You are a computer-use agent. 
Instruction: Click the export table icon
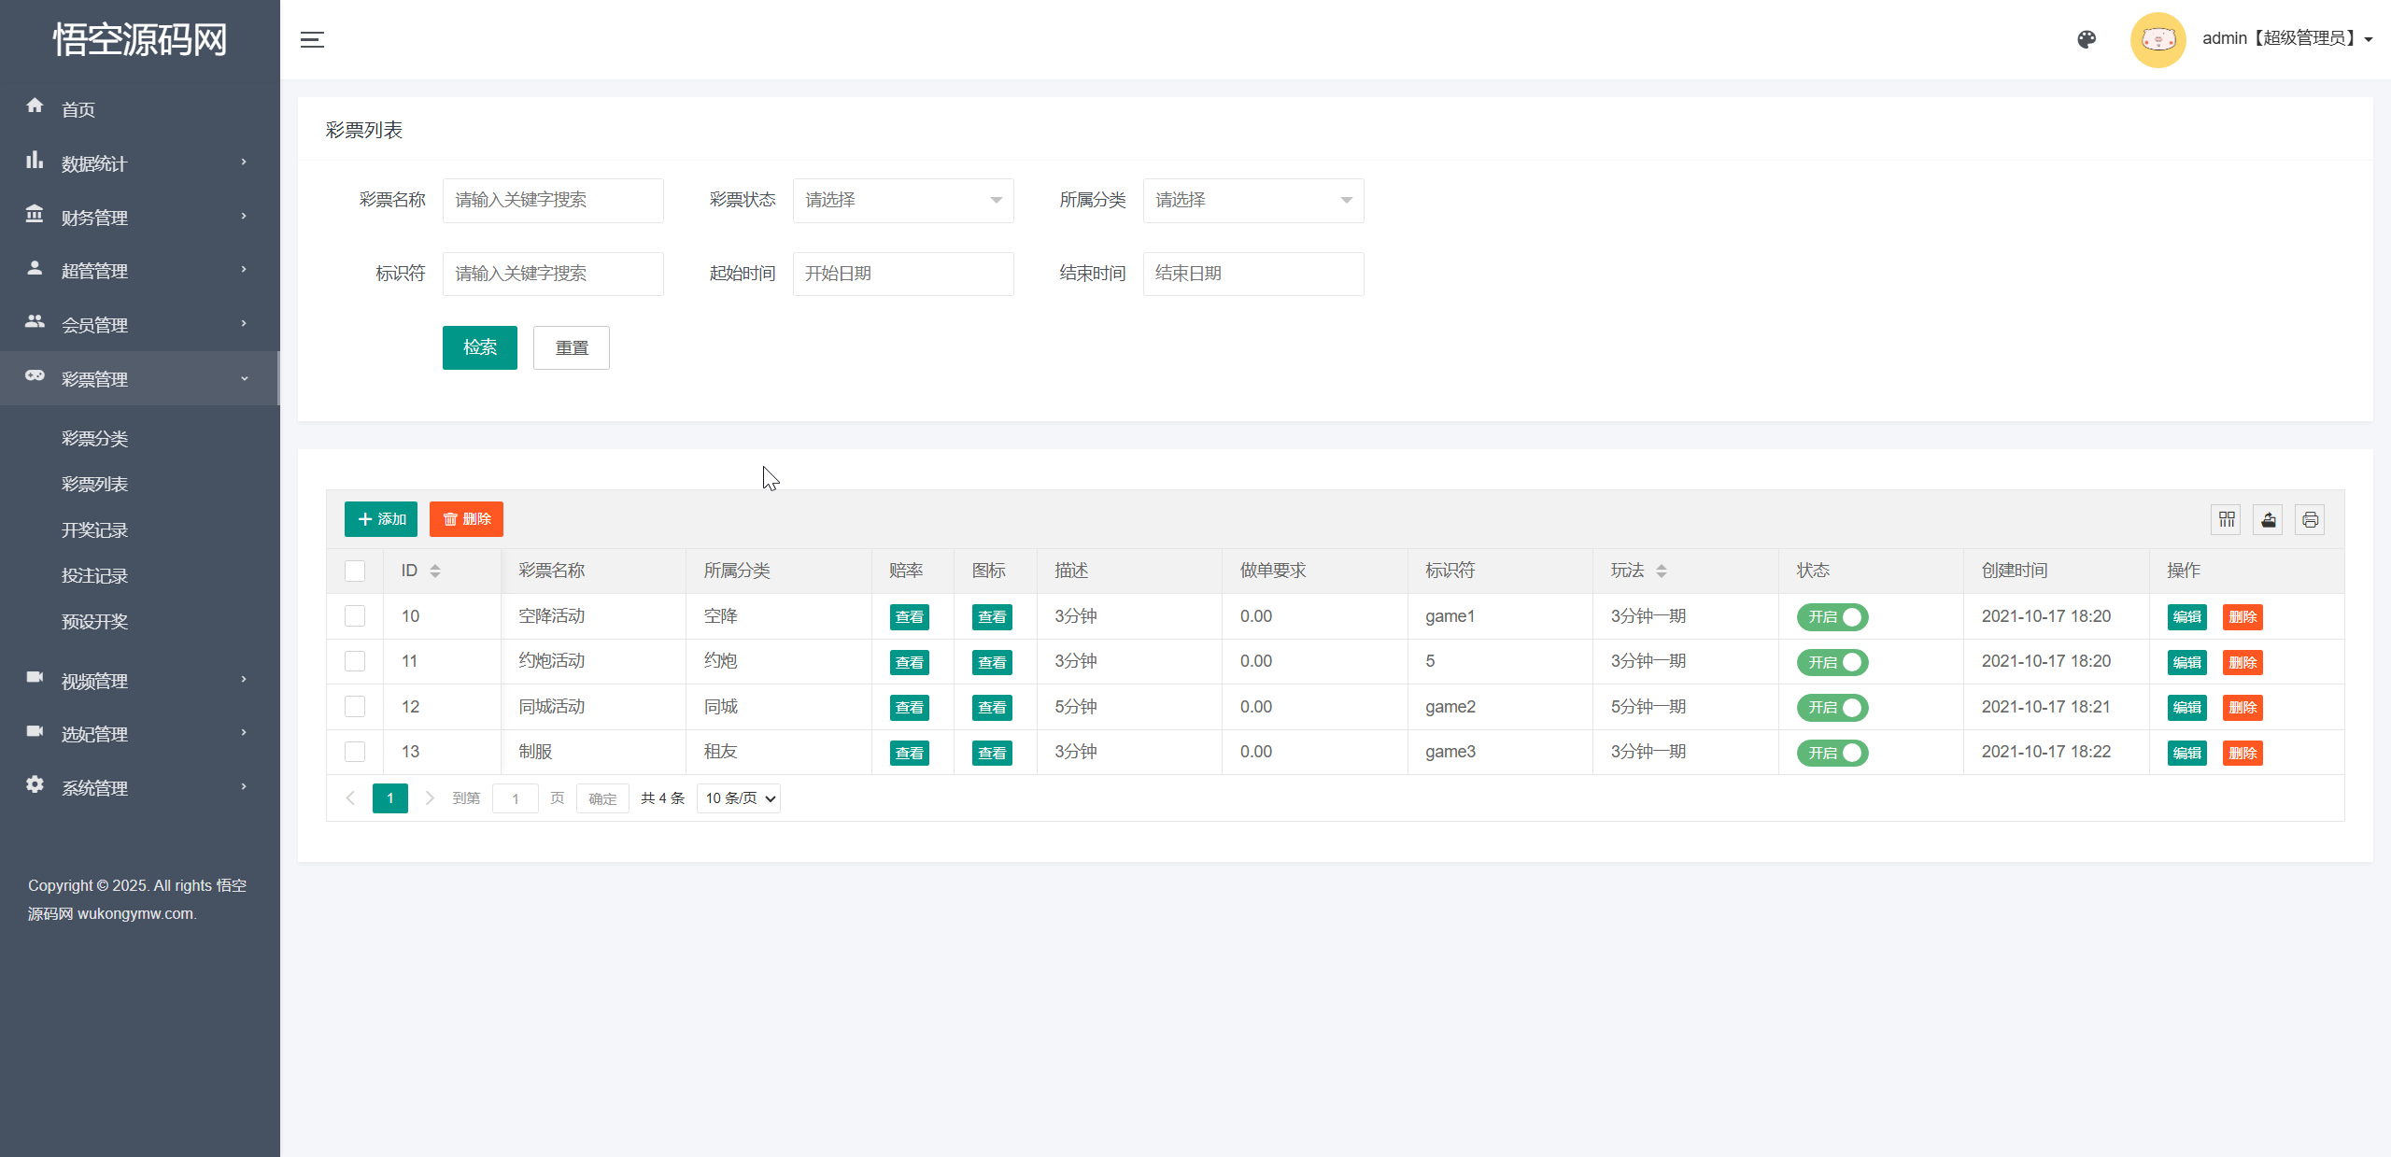(x=2268, y=519)
